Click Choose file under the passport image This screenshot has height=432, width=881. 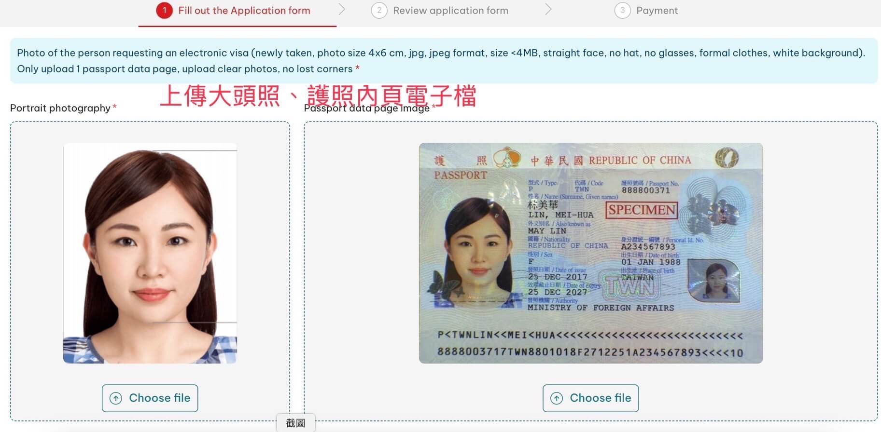tap(590, 398)
